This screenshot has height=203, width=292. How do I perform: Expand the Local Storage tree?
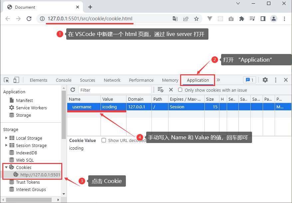pyautogui.click(x=6, y=138)
